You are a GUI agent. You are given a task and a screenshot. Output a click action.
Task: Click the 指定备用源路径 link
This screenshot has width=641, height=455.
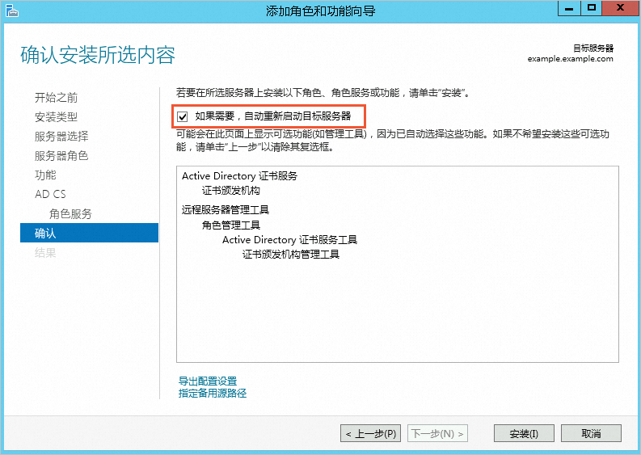[x=213, y=394]
